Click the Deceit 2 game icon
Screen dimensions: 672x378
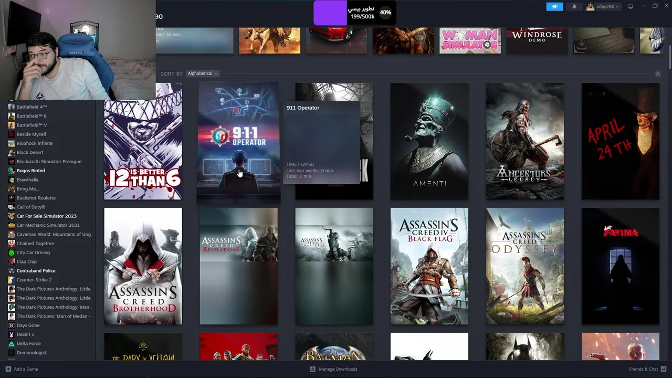coord(12,334)
